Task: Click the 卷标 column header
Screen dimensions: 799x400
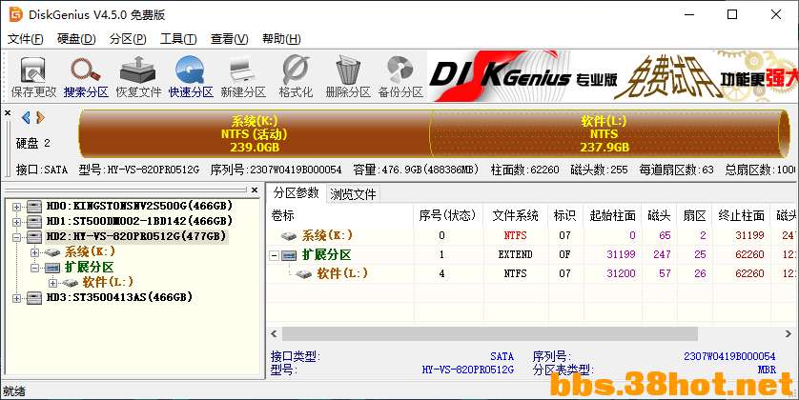Action: click(339, 216)
